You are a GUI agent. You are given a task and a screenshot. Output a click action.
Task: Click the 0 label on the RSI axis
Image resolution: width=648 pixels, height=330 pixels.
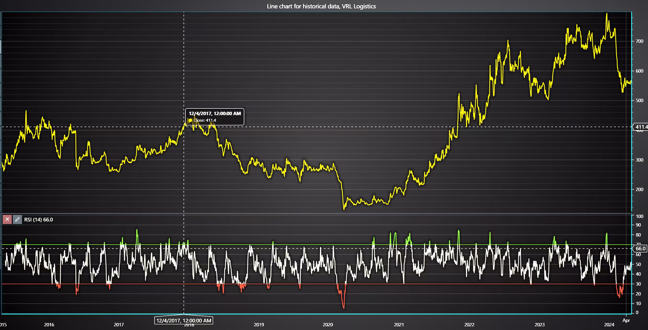(x=637, y=313)
